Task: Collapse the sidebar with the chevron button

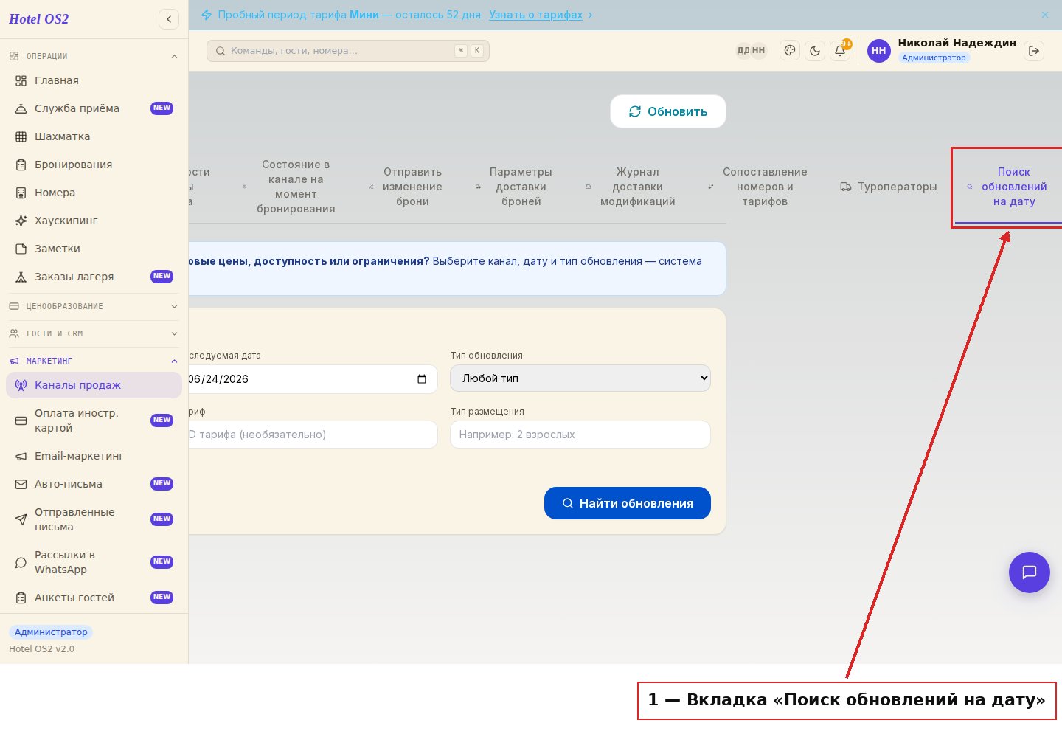Action: 169,19
